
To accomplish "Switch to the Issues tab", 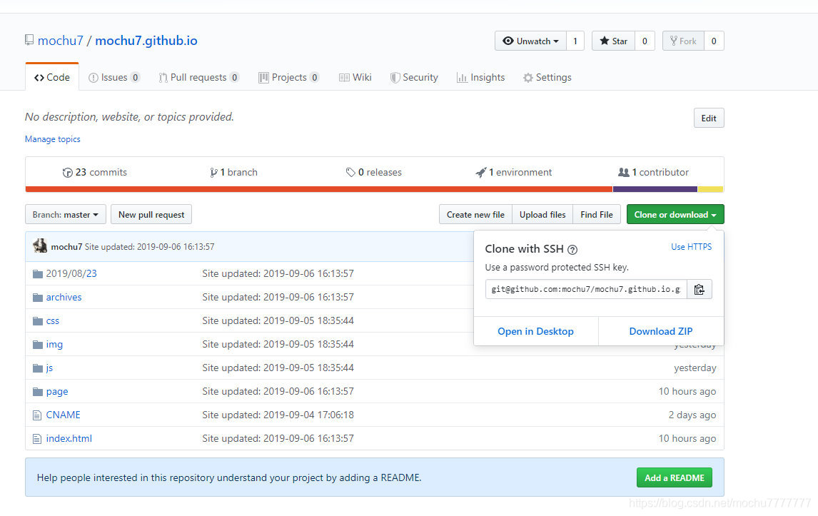I will point(113,77).
